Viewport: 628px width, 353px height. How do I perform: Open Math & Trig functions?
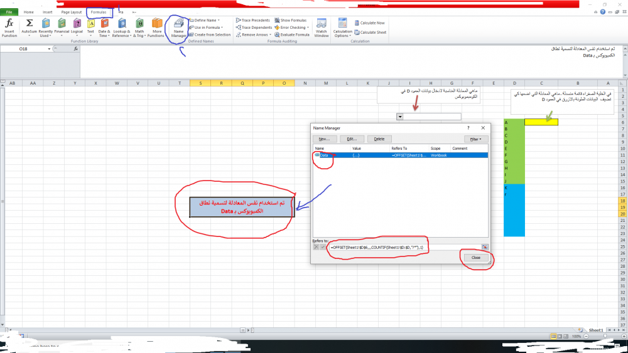point(139,28)
